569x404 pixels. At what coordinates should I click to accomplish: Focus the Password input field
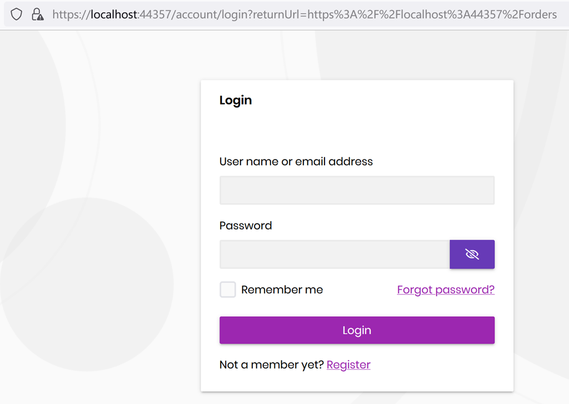[x=335, y=255]
